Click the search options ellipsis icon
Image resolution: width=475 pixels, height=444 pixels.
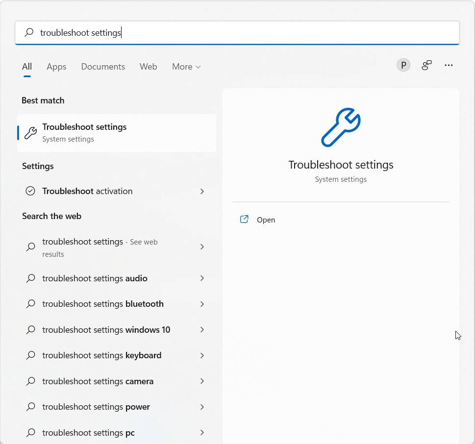(x=449, y=65)
